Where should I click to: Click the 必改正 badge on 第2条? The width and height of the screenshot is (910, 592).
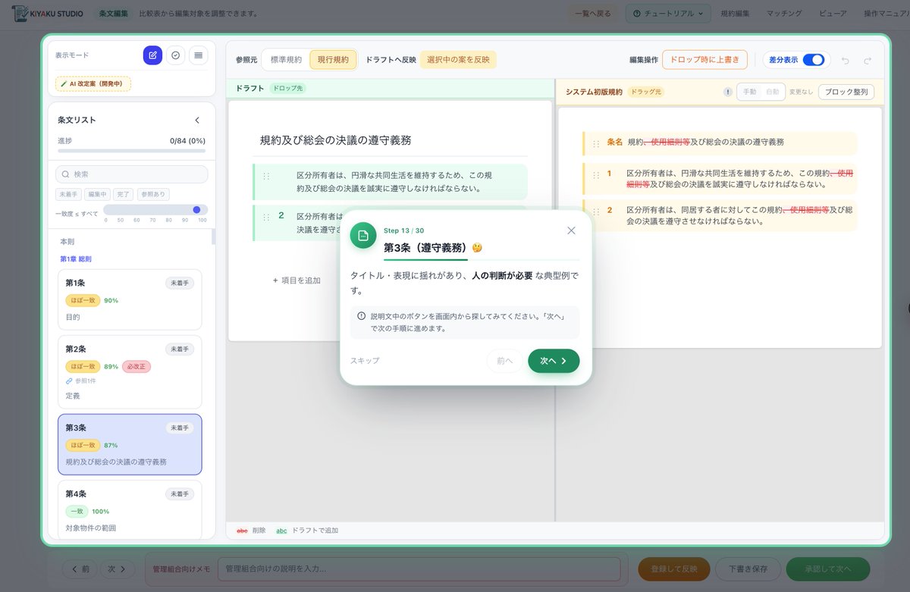[x=136, y=367]
